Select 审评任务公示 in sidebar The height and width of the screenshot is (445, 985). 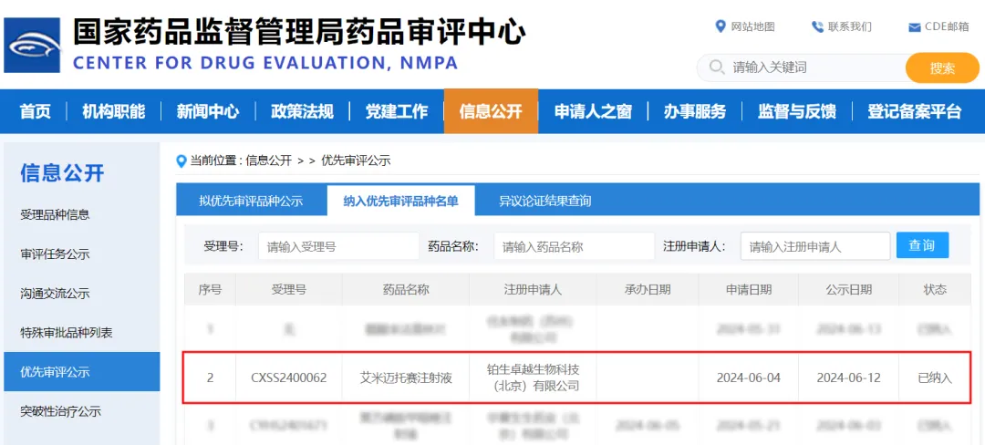click(56, 254)
